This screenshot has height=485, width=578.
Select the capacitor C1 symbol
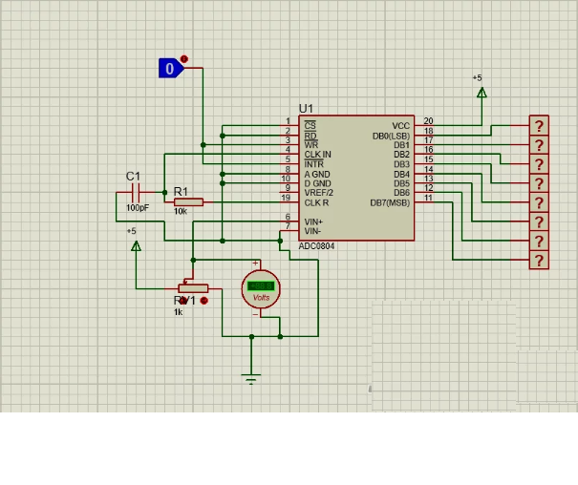(x=136, y=192)
